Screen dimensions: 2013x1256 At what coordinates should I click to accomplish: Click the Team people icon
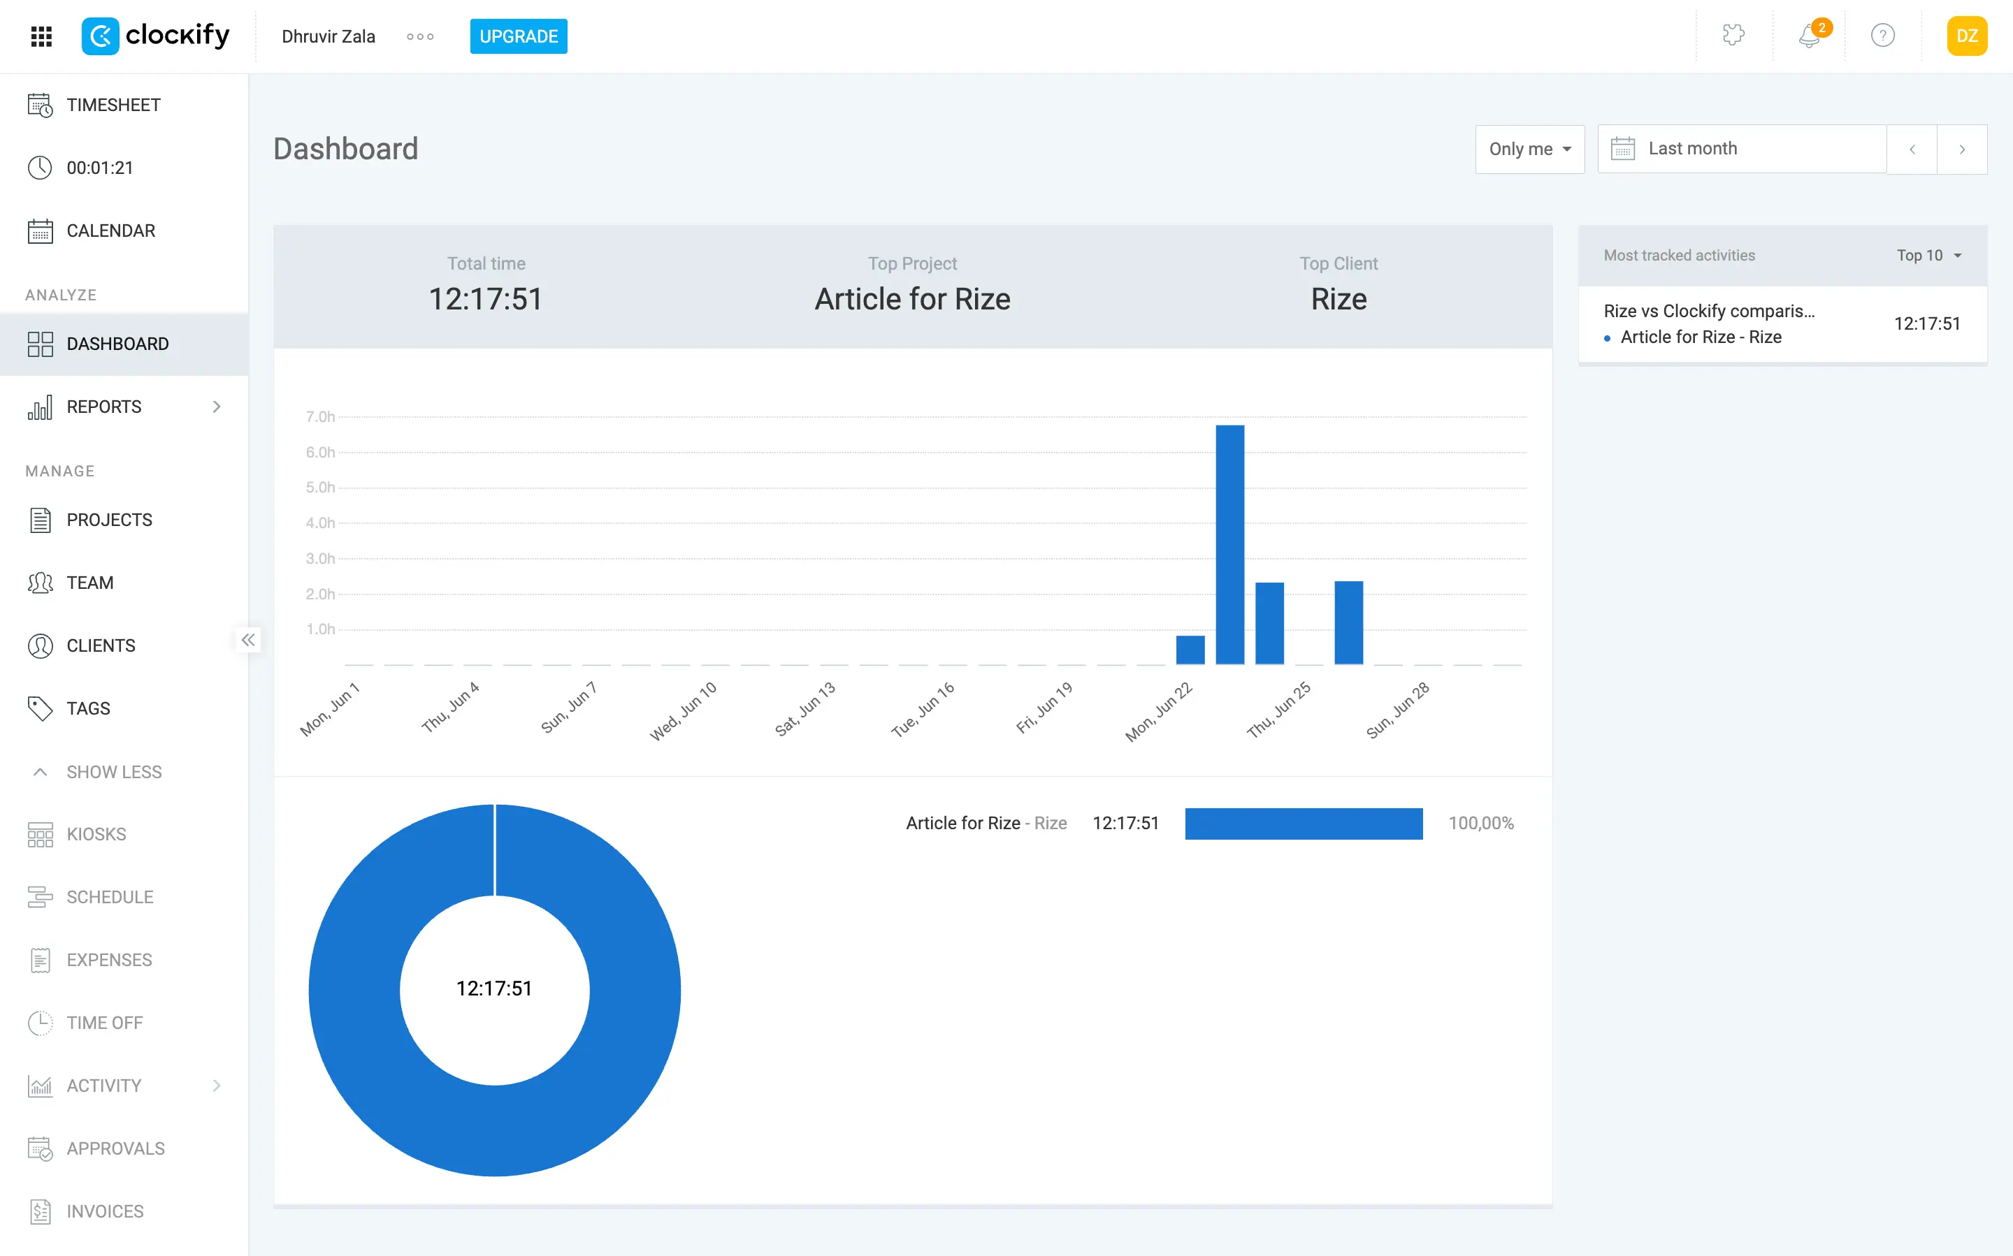40,583
